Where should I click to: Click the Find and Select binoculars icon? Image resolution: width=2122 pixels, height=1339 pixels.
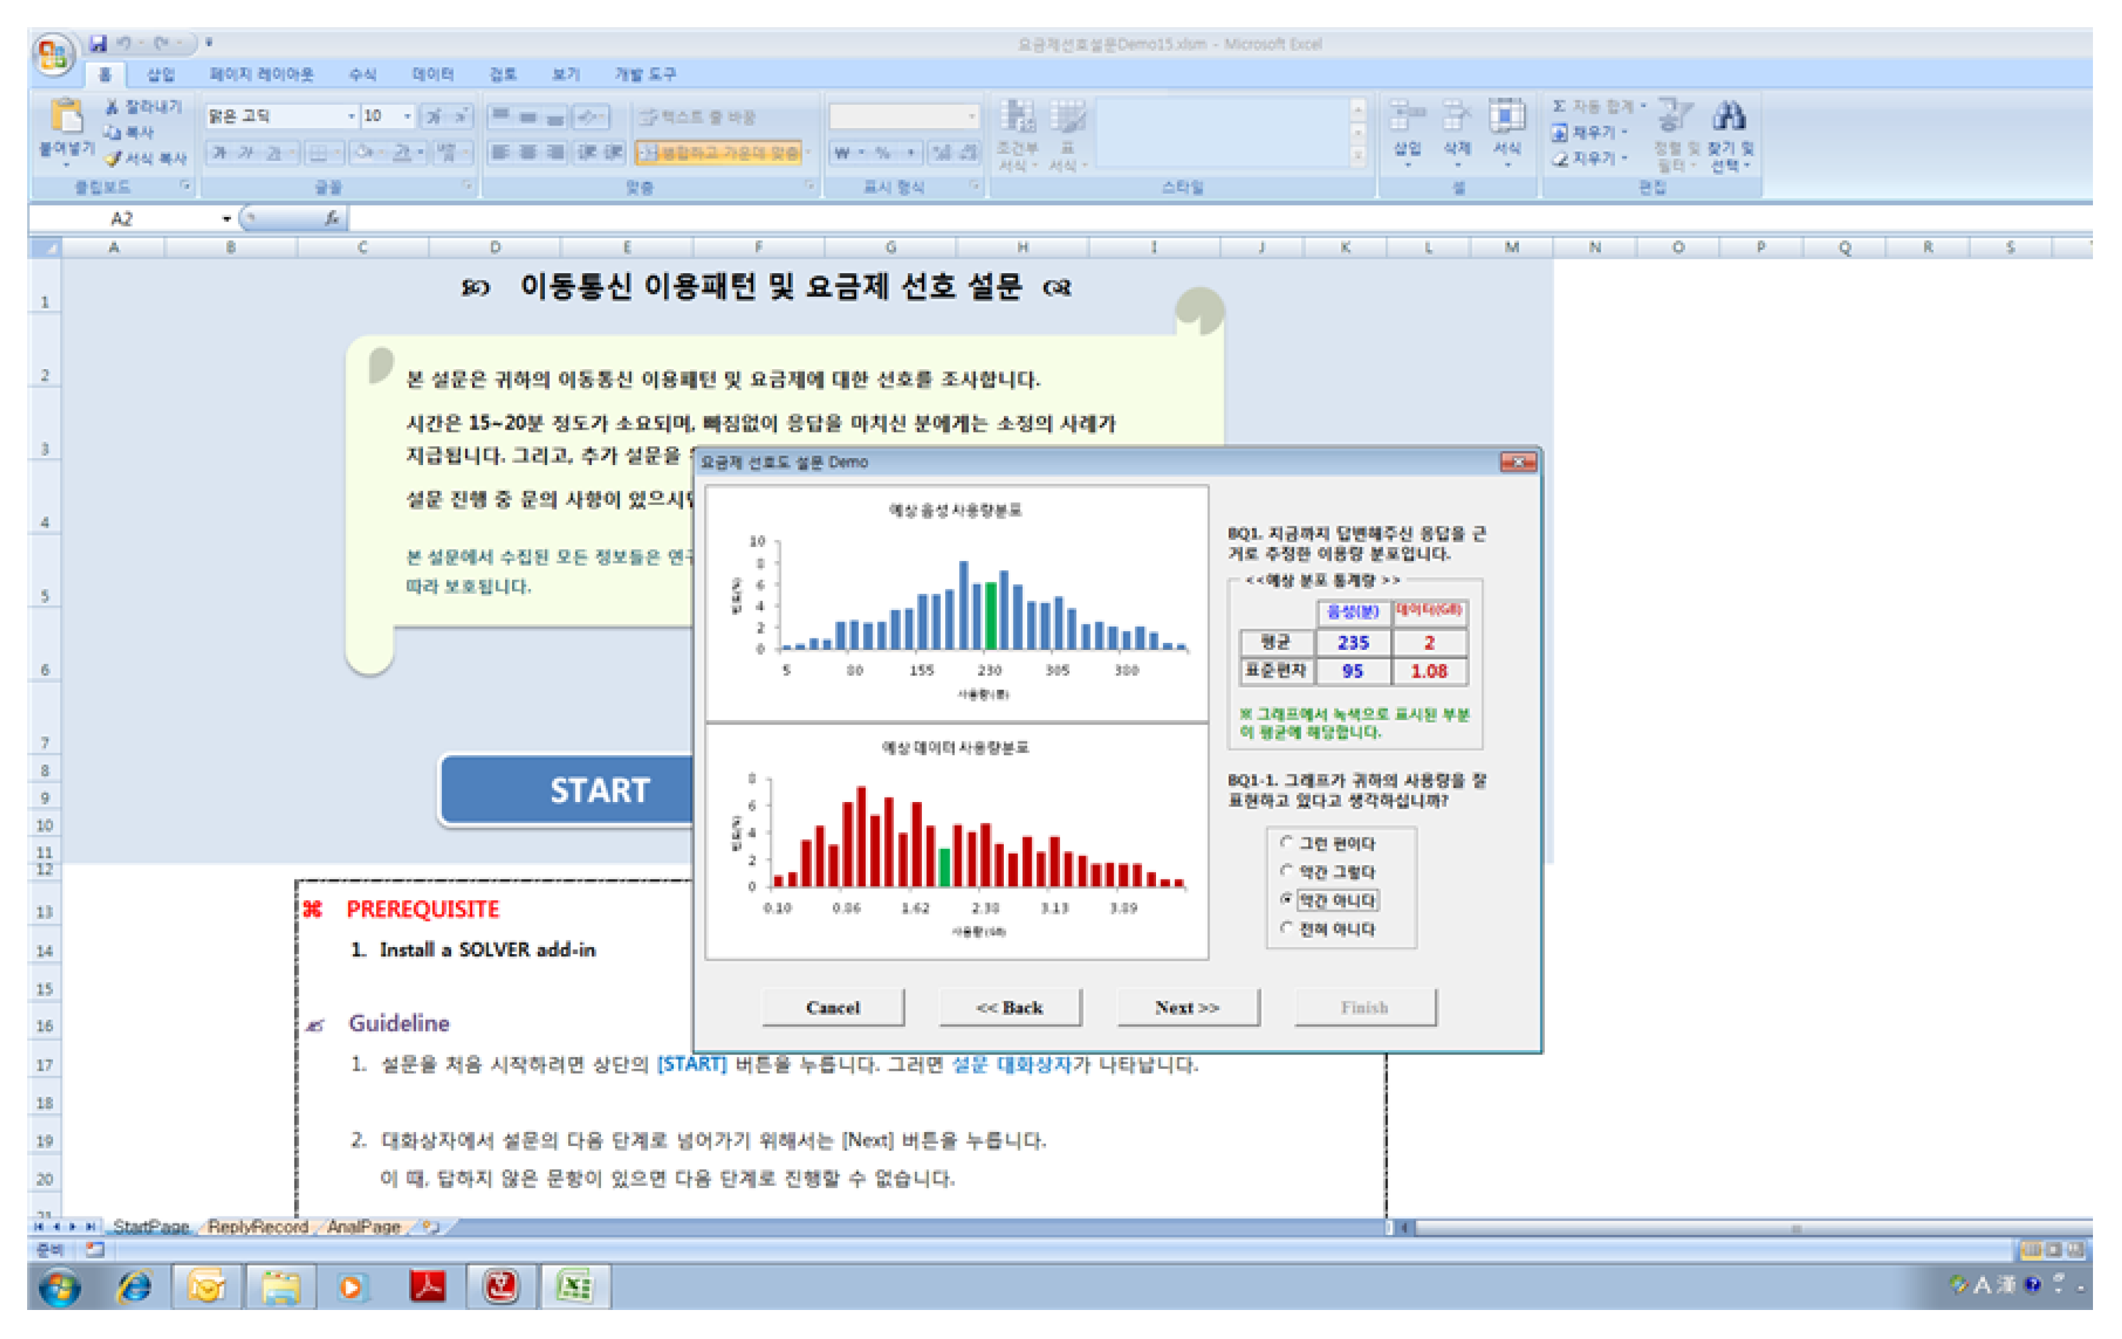point(1728,115)
